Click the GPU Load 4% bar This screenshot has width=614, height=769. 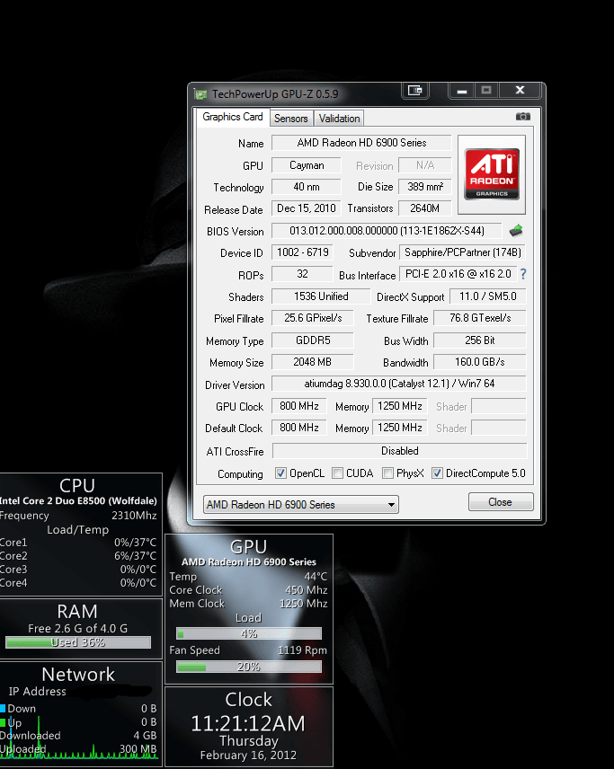(249, 633)
